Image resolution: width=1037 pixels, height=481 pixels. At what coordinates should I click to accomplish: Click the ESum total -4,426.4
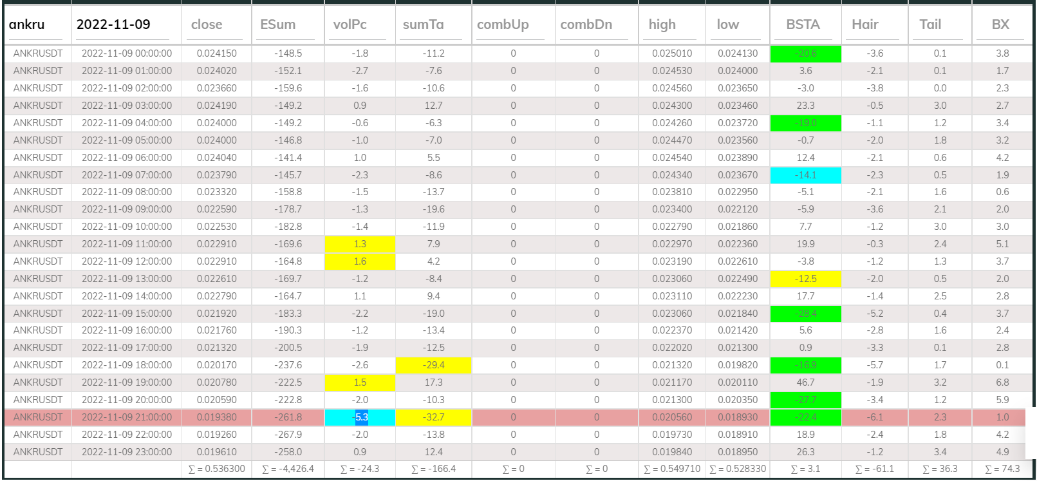288,469
